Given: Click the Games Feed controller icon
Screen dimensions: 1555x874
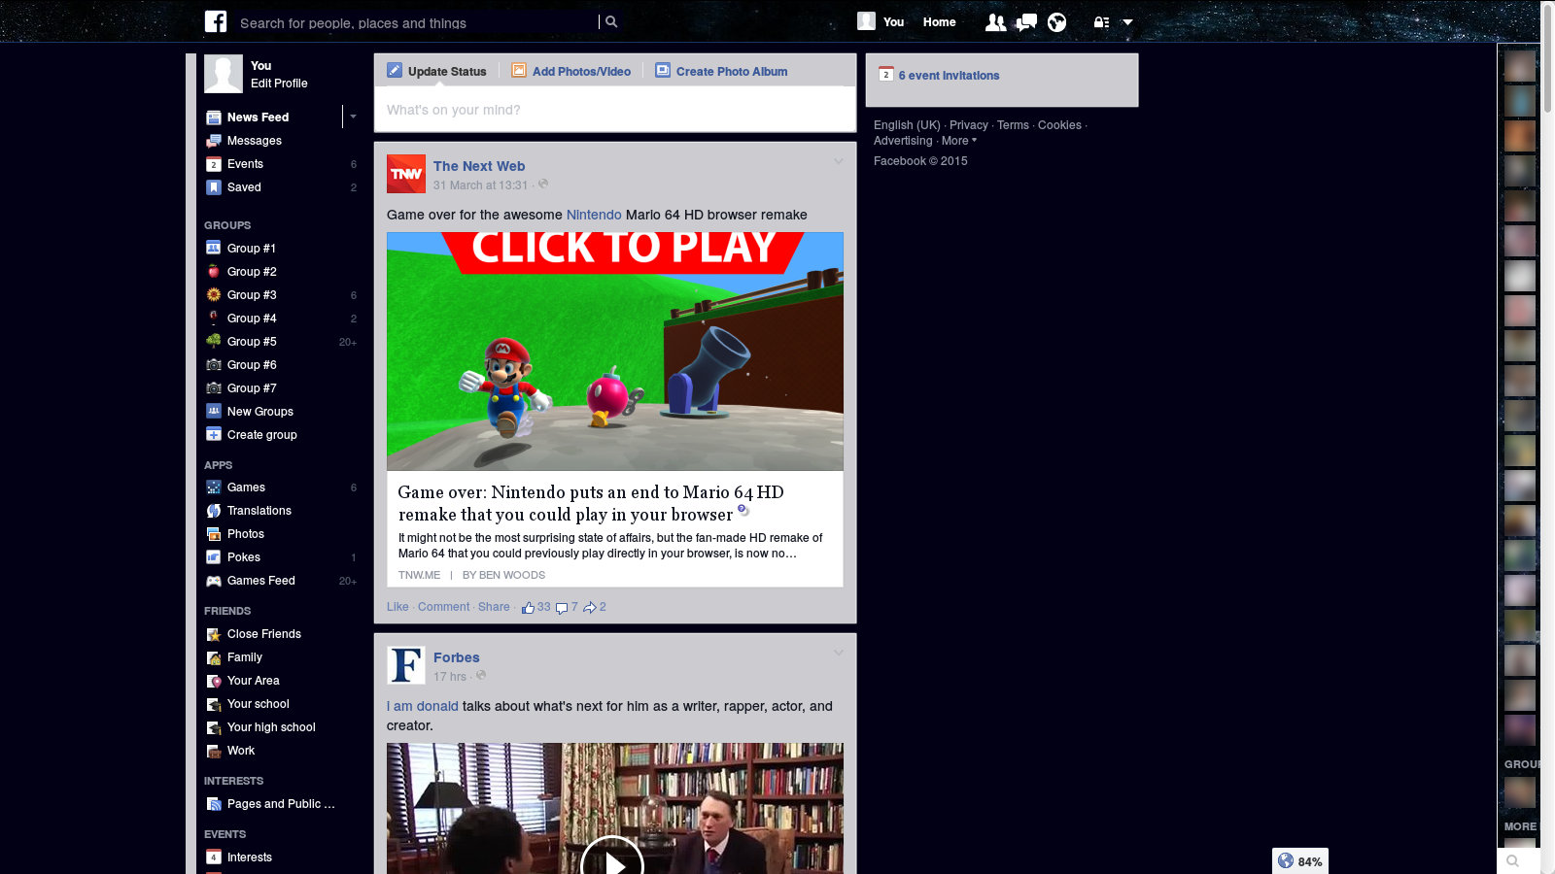Looking at the screenshot, I should click(x=214, y=581).
